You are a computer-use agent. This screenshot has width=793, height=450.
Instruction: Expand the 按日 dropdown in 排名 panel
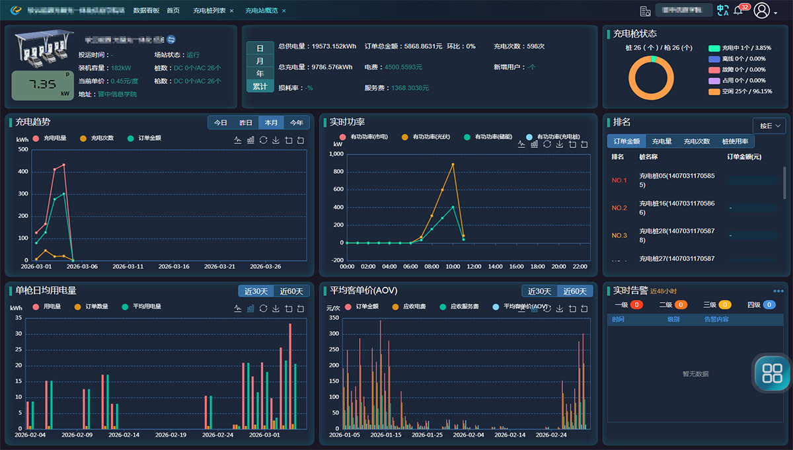click(770, 126)
